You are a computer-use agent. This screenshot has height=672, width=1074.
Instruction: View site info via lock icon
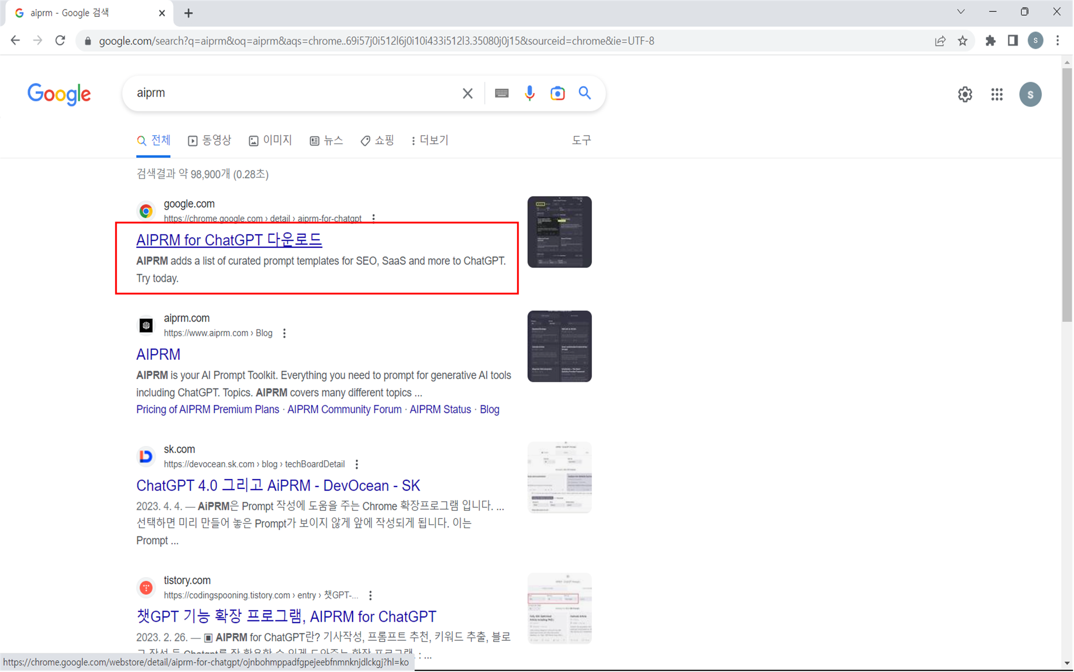[88, 41]
